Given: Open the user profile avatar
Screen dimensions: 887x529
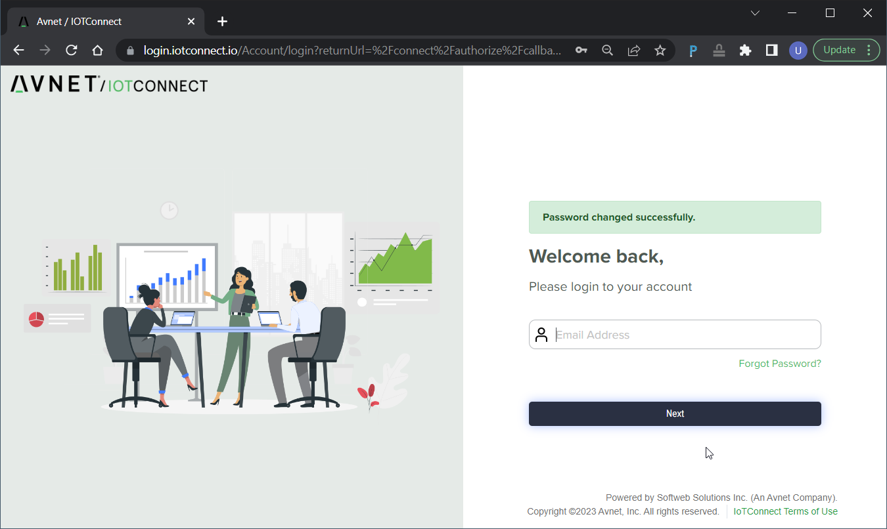Looking at the screenshot, I should click(798, 51).
